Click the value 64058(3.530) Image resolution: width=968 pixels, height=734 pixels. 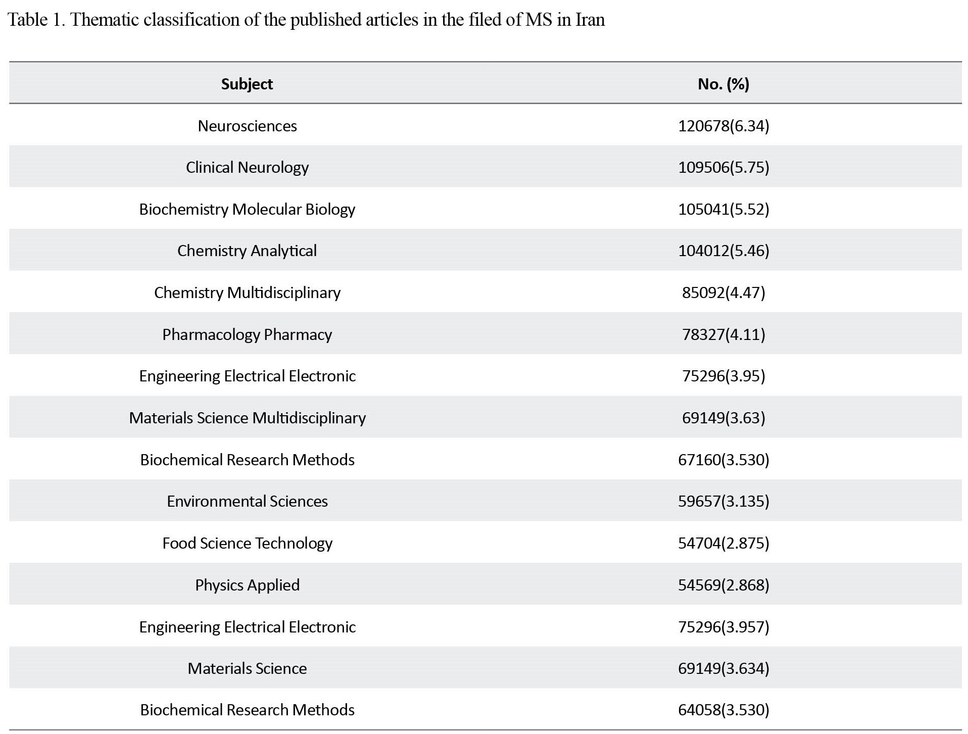[723, 710]
